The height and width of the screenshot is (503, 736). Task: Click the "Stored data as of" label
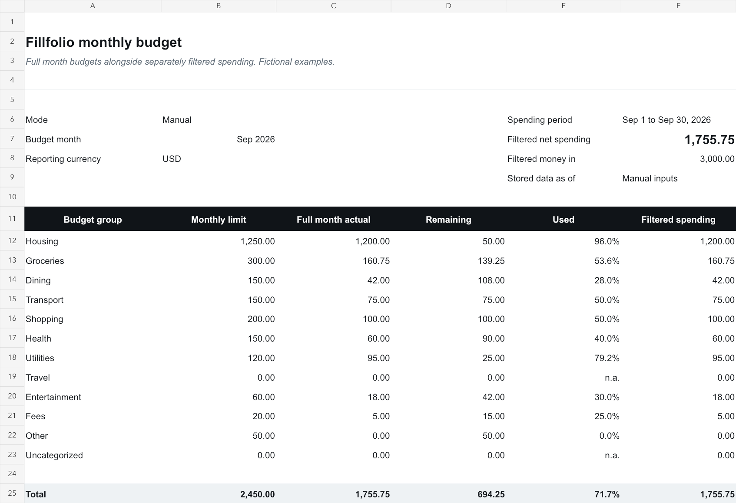[x=541, y=178]
